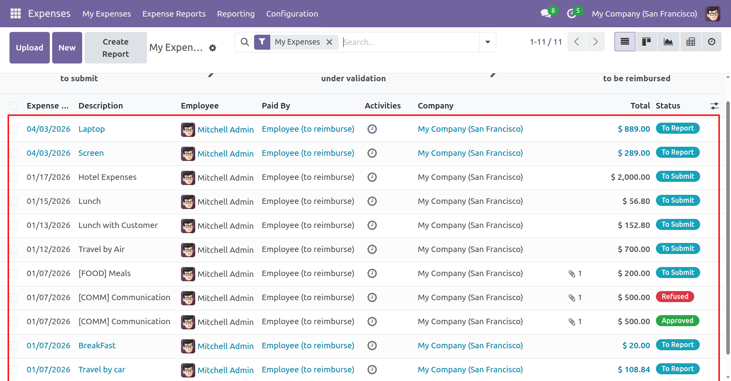
Task: Switch to graph view
Action: point(669,42)
